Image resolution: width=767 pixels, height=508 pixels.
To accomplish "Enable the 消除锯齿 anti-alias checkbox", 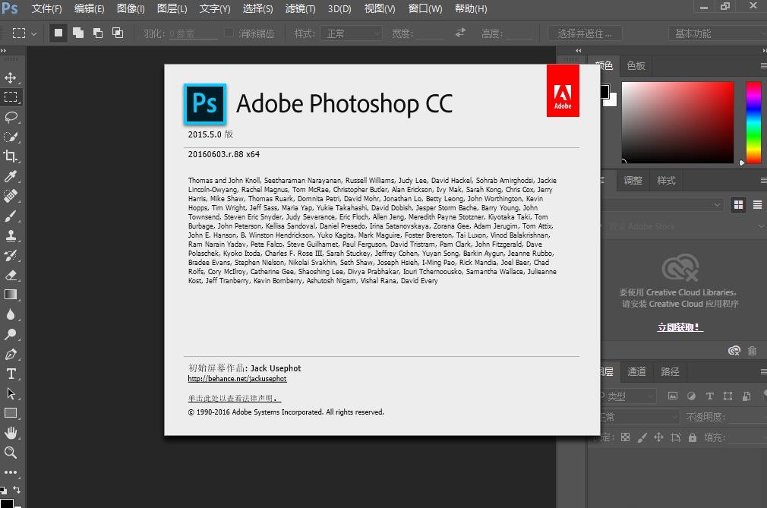I will tap(229, 33).
